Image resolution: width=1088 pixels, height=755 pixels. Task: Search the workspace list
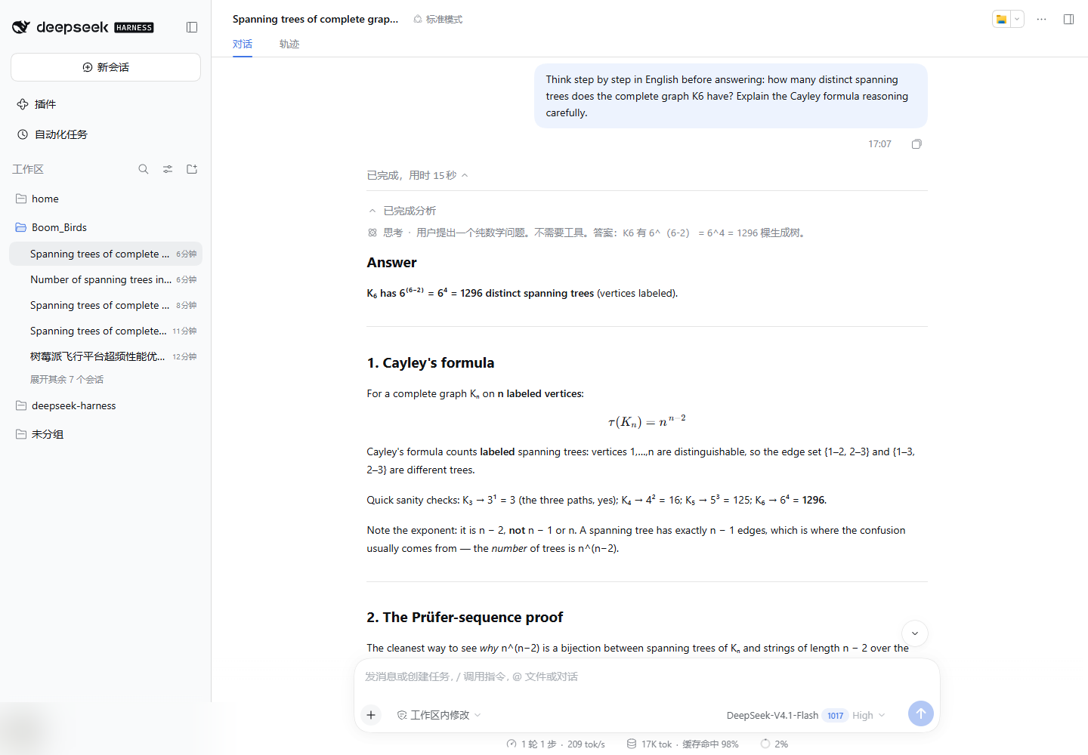144,169
